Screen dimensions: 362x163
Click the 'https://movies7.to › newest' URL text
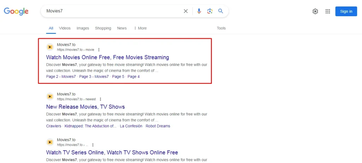pos(76,99)
